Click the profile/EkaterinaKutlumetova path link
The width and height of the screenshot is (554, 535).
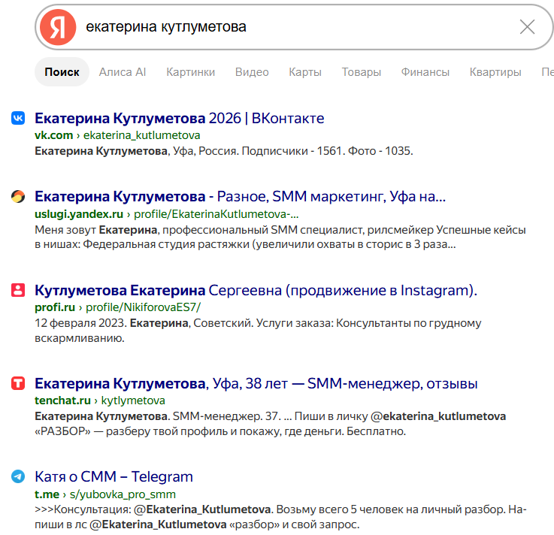(x=216, y=214)
